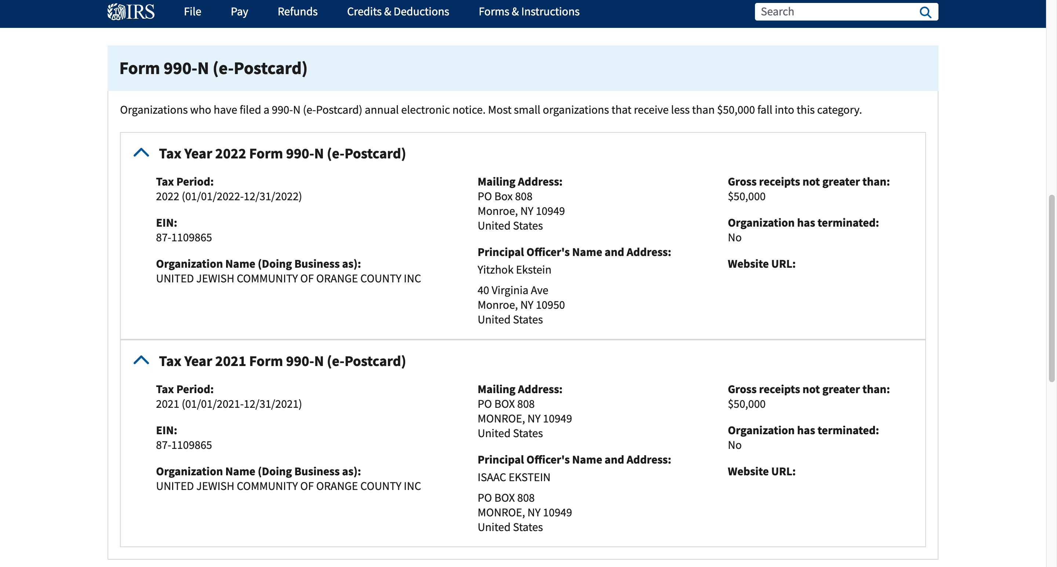Click principal officer name ISAAC EKSTEIN

(x=514, y=477)
